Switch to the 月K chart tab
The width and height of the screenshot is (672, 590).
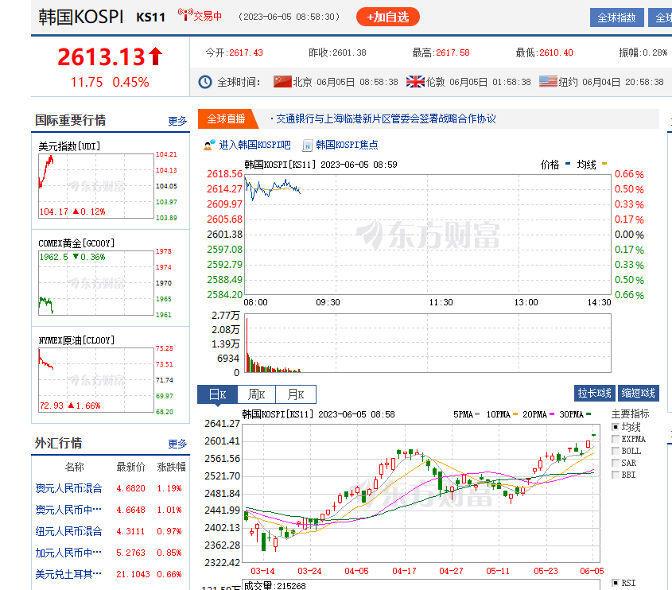coord(295,394)
